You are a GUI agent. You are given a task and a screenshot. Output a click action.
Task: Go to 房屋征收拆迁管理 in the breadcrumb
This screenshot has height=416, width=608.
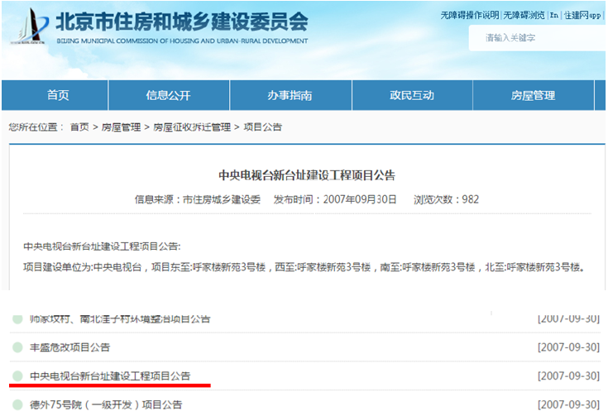tap(192, 127)
